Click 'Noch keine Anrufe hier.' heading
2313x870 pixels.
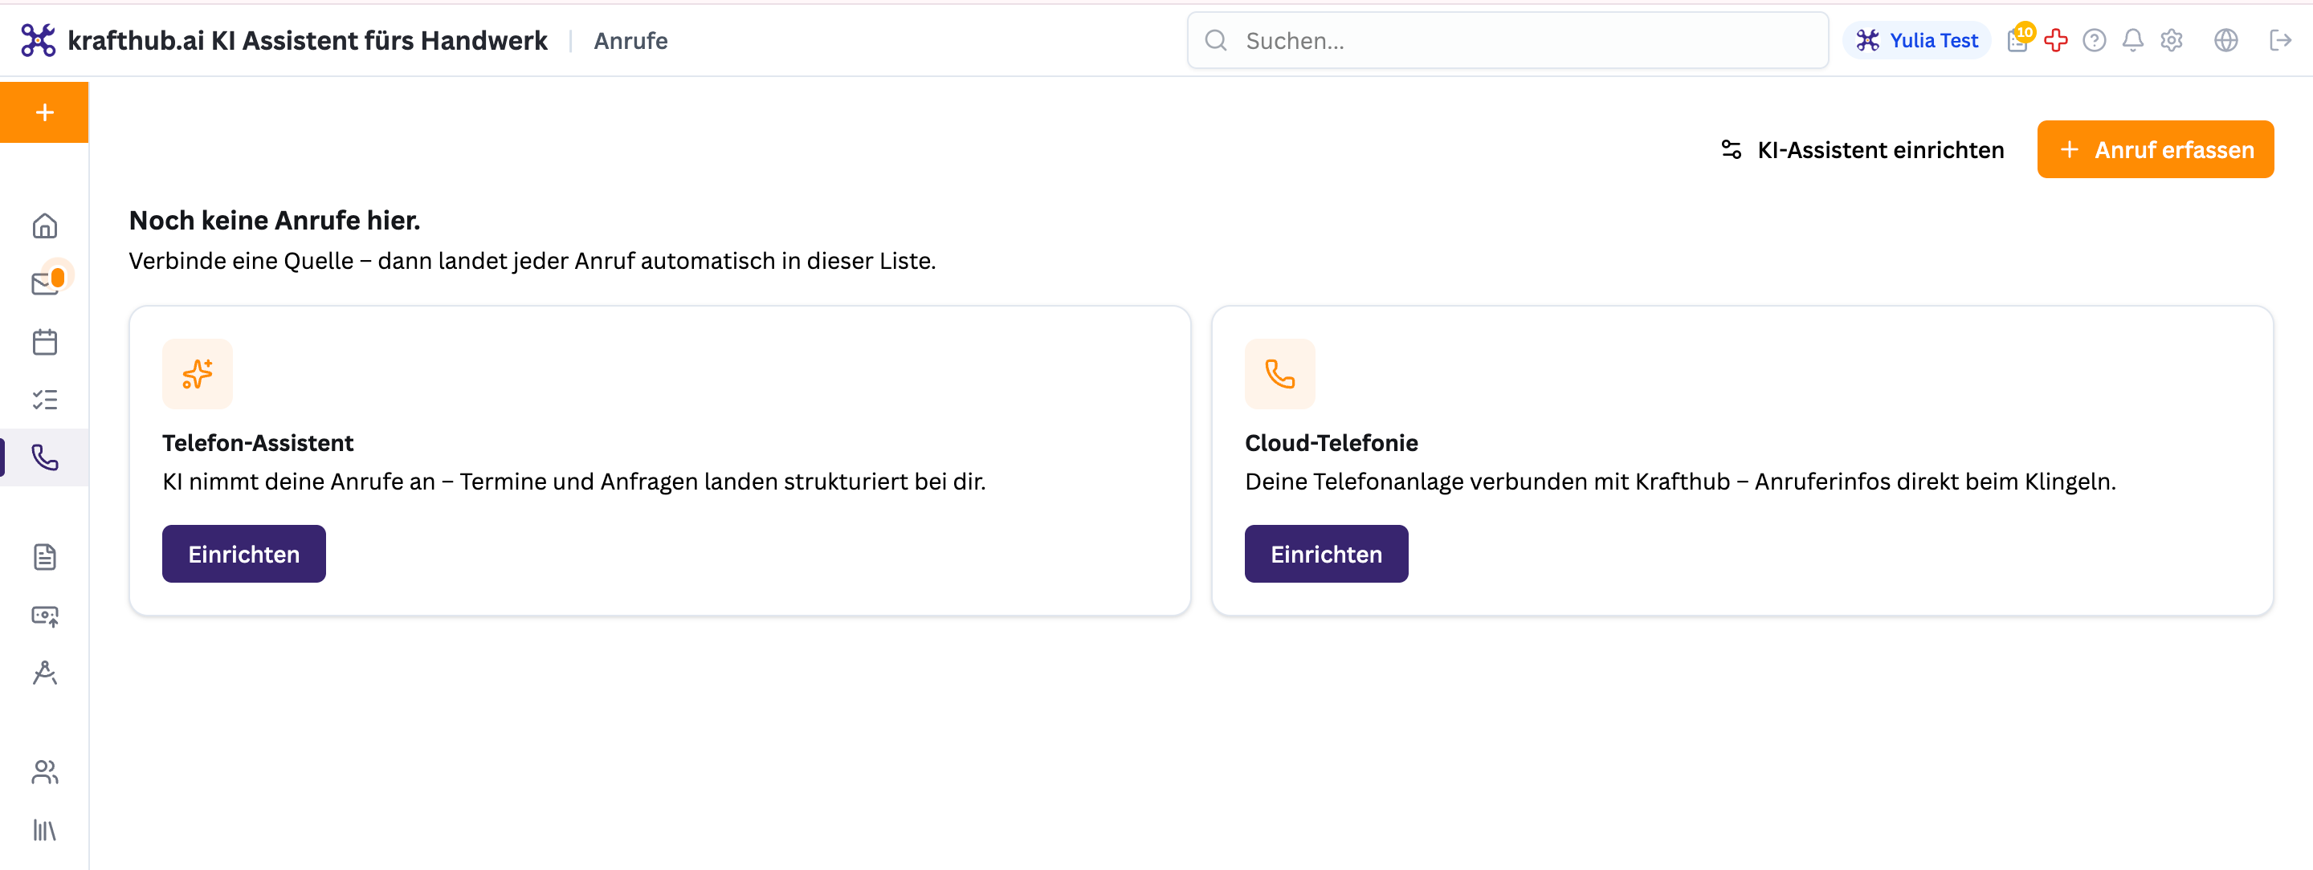click(275, 221)
